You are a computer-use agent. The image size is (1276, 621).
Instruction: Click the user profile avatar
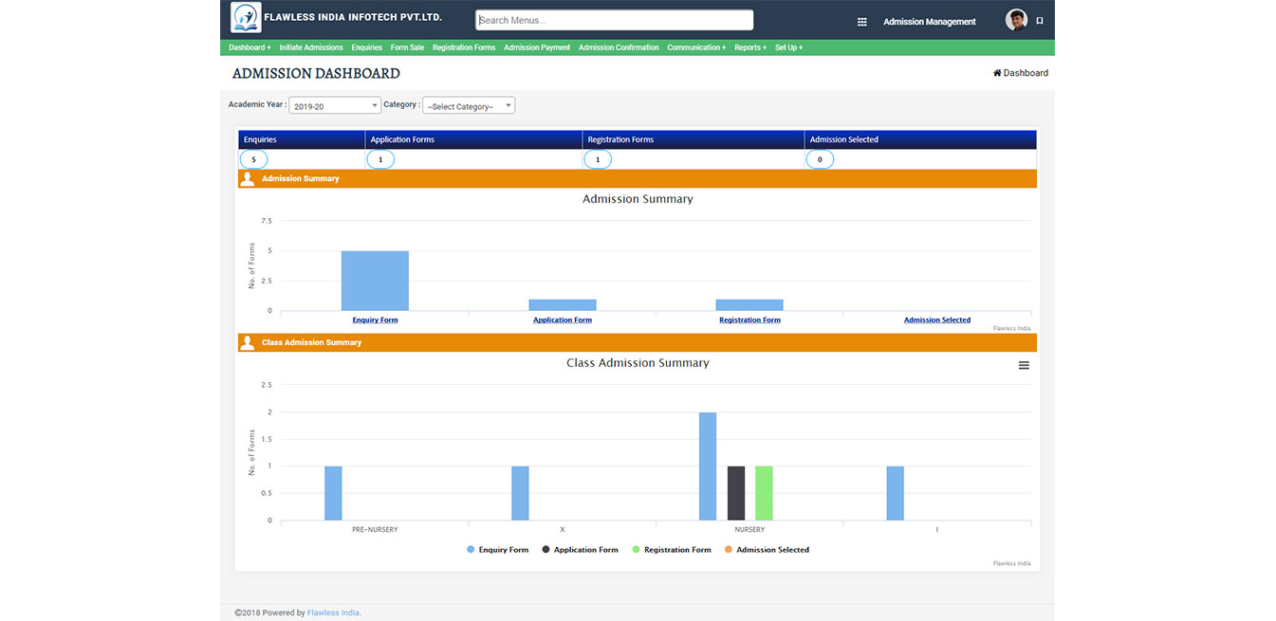tap(1016, 20)
